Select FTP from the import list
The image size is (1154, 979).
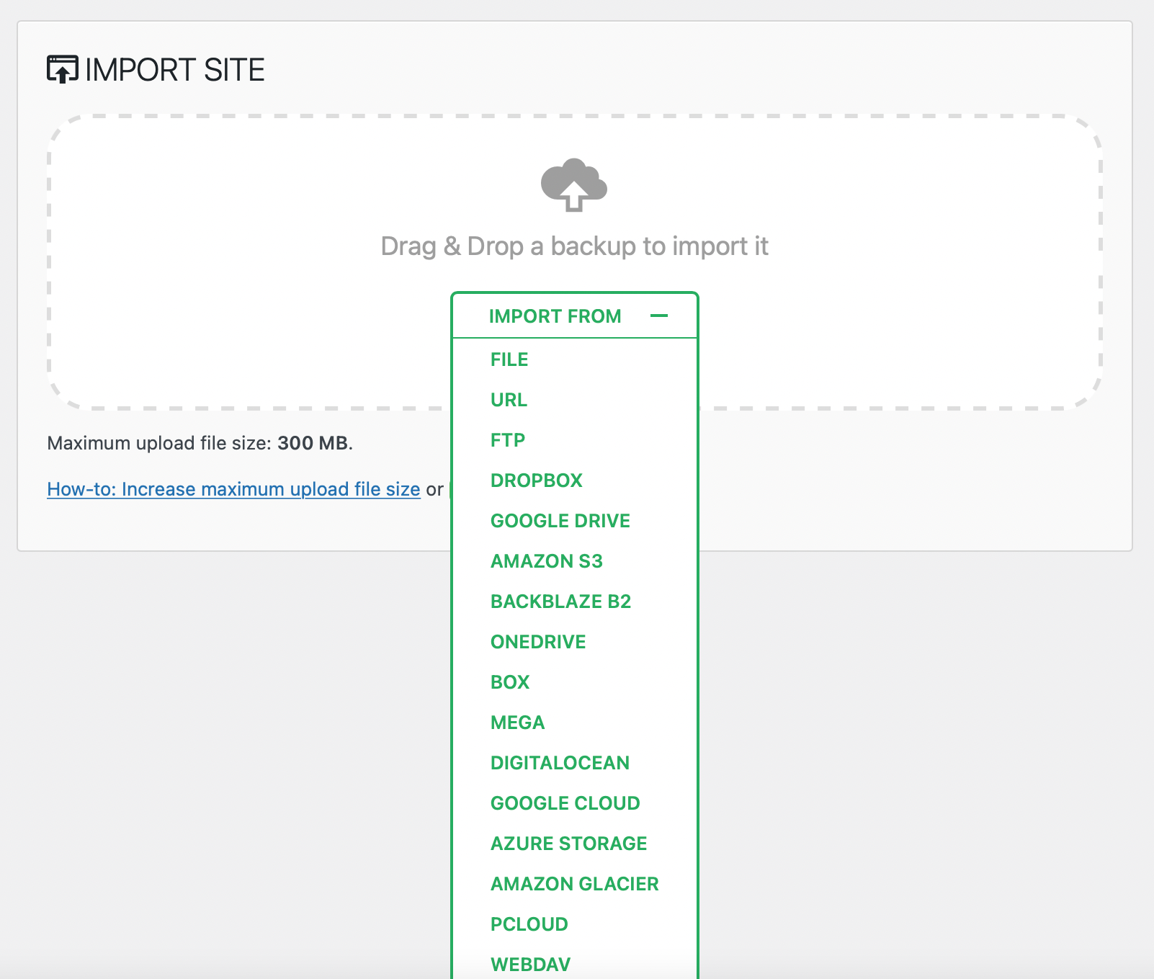click(x=508, y=440)
